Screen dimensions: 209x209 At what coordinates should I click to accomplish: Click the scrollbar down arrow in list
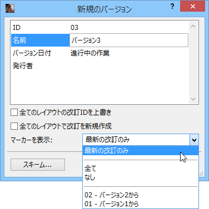point(193,99)
